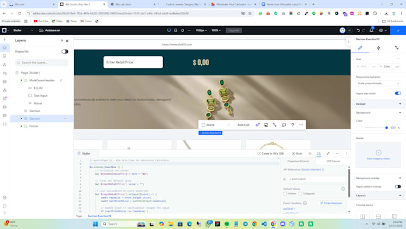Select the desktop breakpoint icon

coord(169,30)
